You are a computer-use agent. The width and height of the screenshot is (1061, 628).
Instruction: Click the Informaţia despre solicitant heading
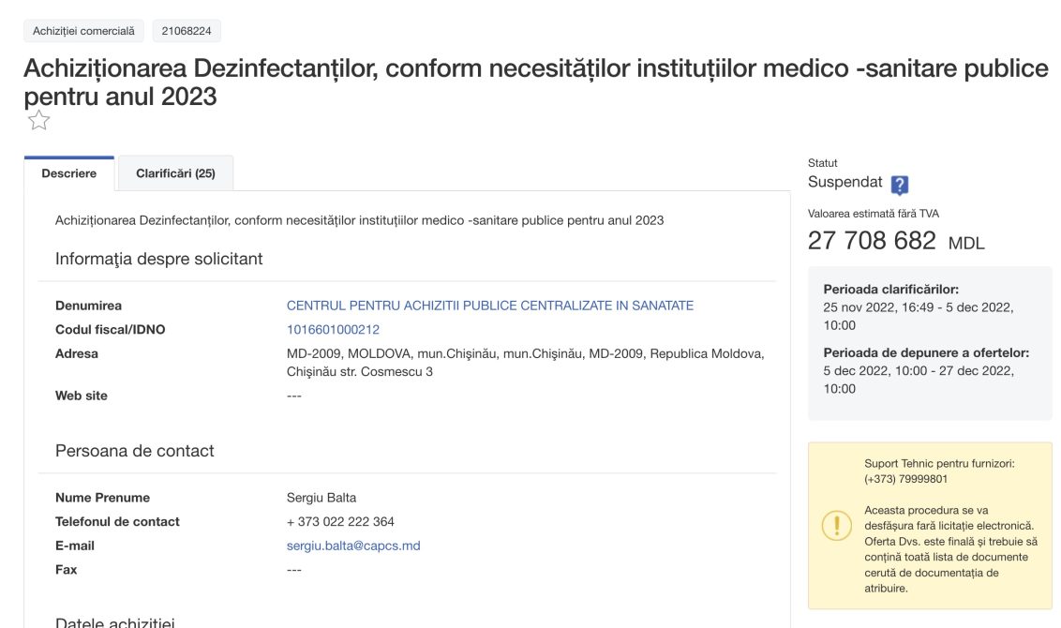pyautogui.click(x=159, y=260)
